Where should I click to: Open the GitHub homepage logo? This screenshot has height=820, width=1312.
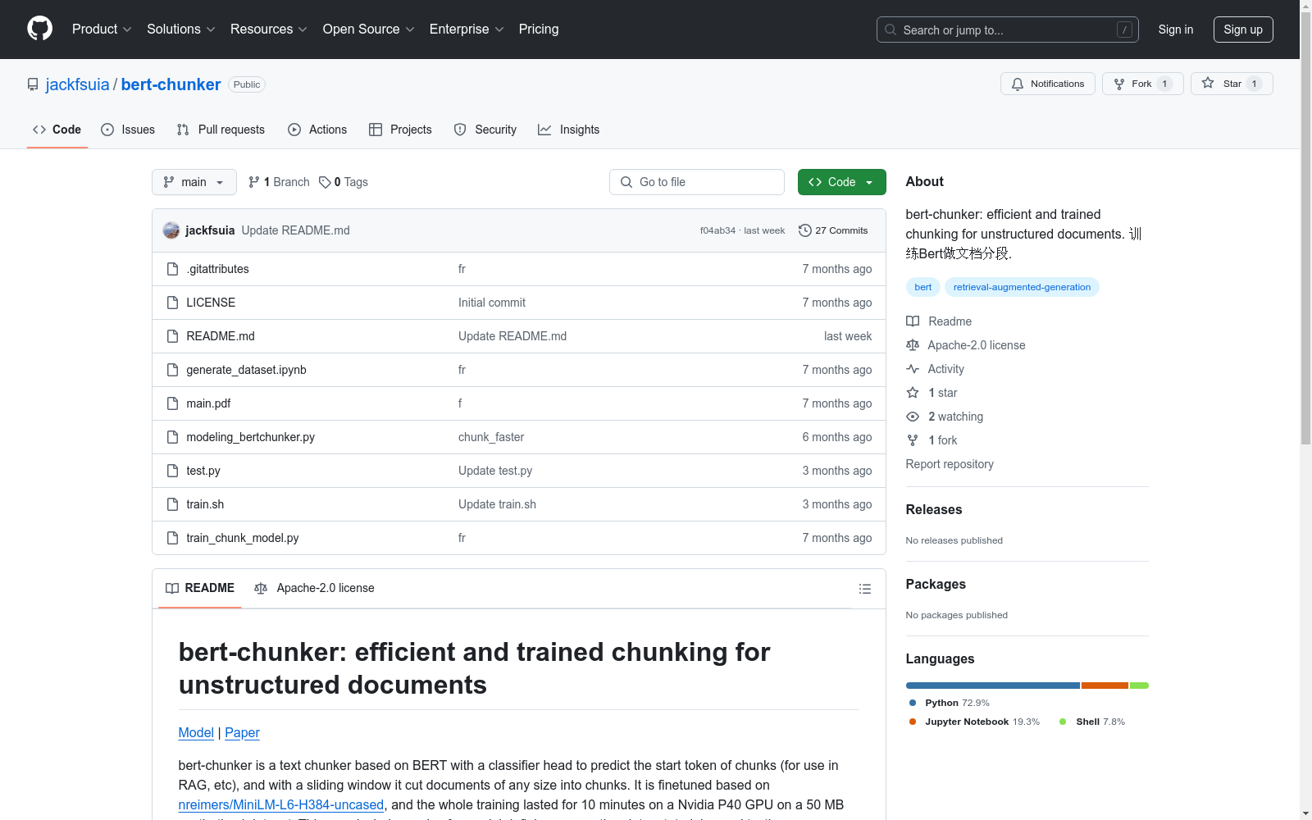39,29
